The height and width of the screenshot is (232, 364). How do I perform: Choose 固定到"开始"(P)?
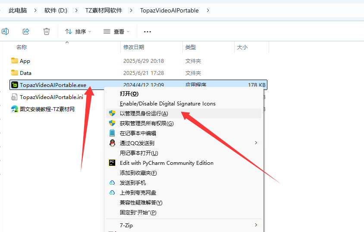pos(183,213)
